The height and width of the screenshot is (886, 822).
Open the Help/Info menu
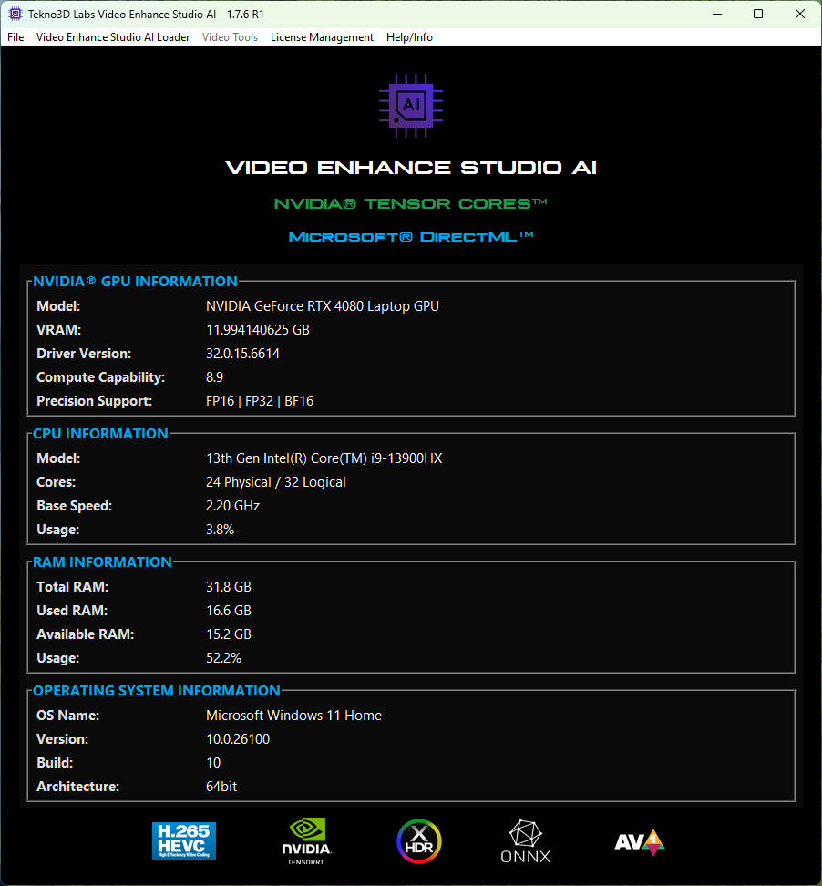click(409, 37)
